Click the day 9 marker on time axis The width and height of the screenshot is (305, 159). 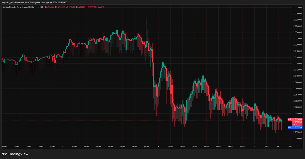coord(254,147)
